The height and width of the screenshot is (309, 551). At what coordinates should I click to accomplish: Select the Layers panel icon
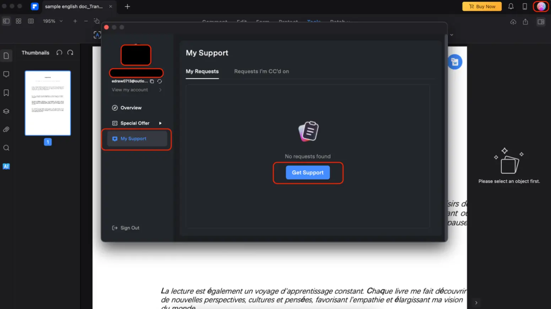pyautogui.click(x=6, y=111)
